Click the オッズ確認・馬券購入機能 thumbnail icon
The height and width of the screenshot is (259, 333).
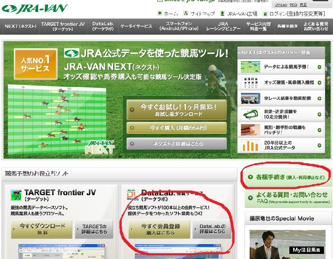point(250,83)
